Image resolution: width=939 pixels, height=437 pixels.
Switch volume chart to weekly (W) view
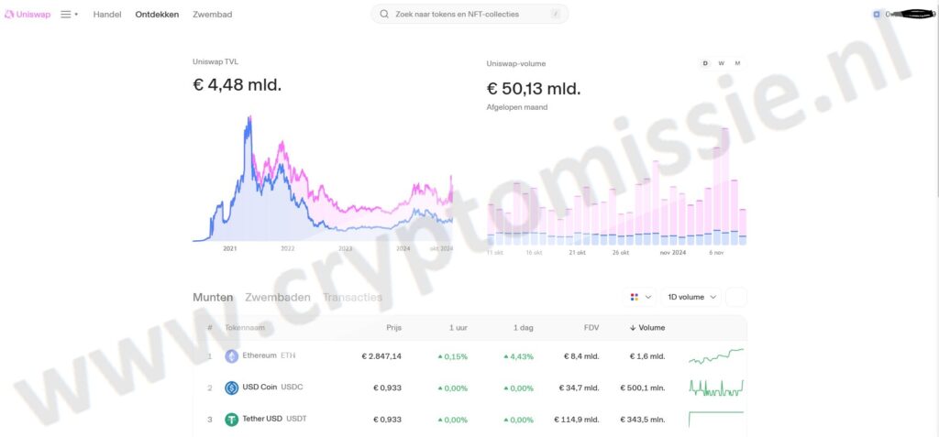pos(721,63)
